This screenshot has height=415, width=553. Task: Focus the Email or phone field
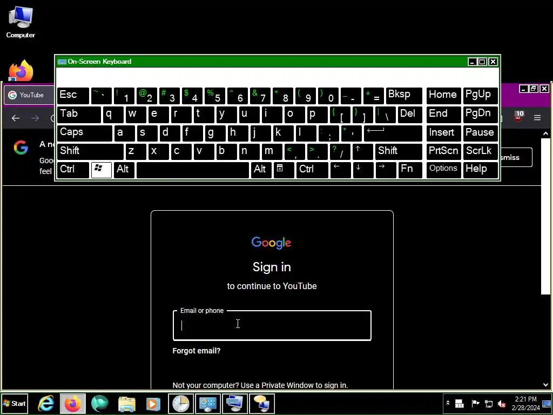[272, 325]
